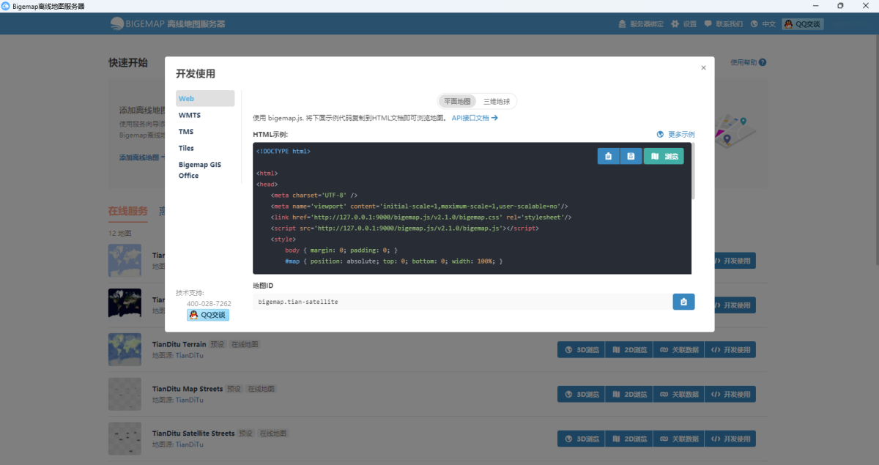Image resolution: width=879 pixels, height=465 pixels.
Task: Select the TMS tab in sidebar
Action: click(186, 132)
